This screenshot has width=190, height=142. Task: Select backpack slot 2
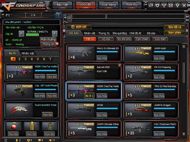(x=19, y=59)
